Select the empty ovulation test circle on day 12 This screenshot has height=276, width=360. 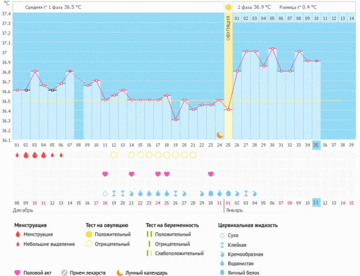coord(114,155)
